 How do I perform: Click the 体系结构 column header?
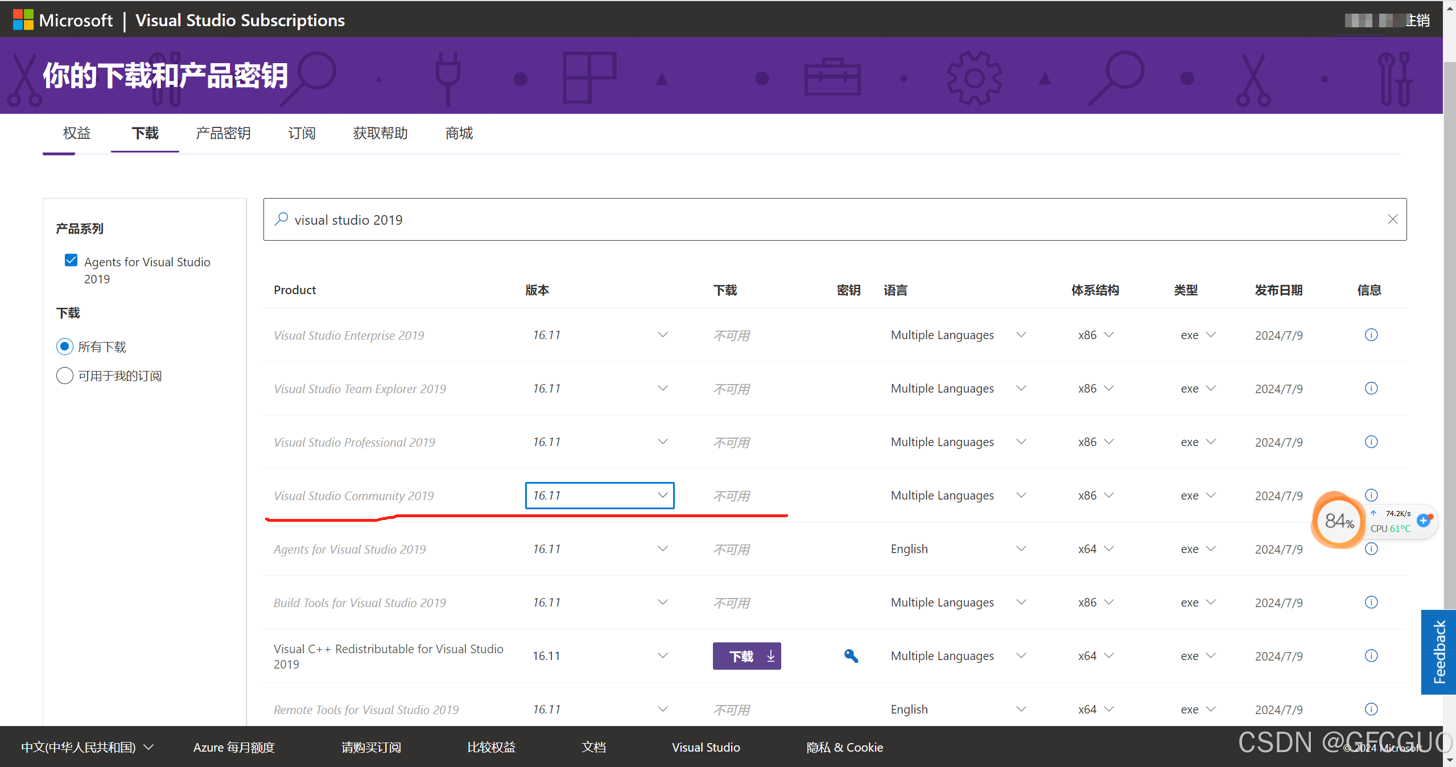click(x=1095, y=290)
